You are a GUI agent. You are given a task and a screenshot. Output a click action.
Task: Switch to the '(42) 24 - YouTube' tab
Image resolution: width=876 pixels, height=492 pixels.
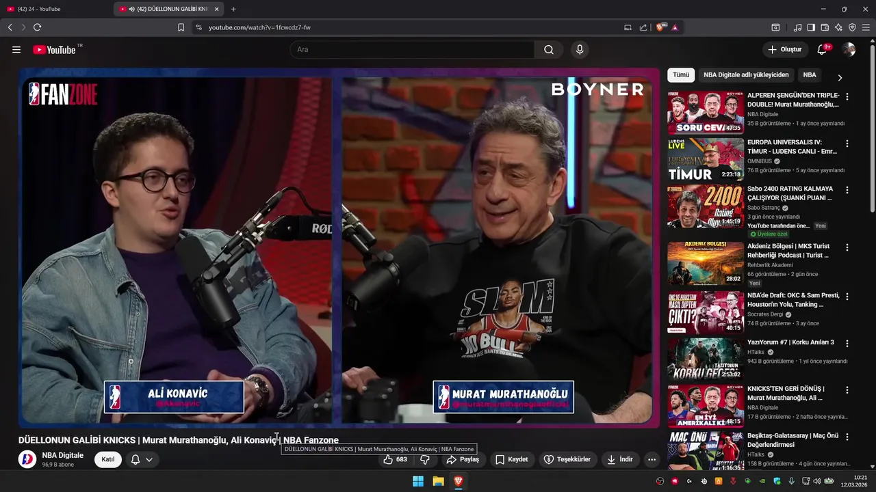pos(57,9)
